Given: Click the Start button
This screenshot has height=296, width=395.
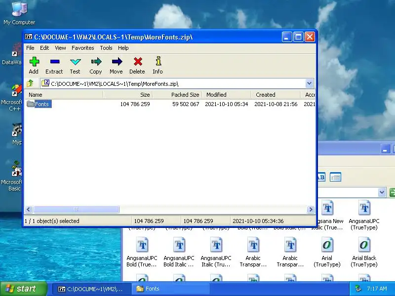Looking at the screenshot, I should (24, 289).
